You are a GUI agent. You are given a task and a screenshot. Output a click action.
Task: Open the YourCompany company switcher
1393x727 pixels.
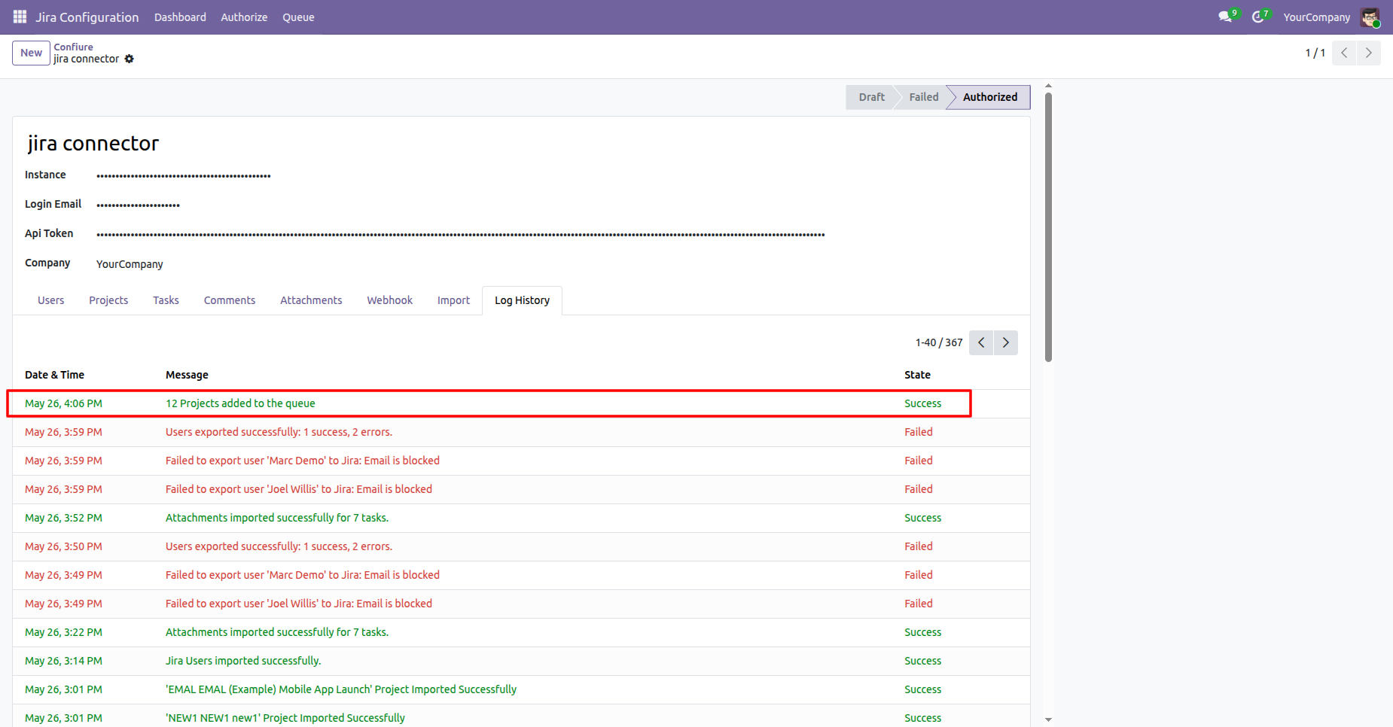pyautogui.click(x=1317, y=17)
